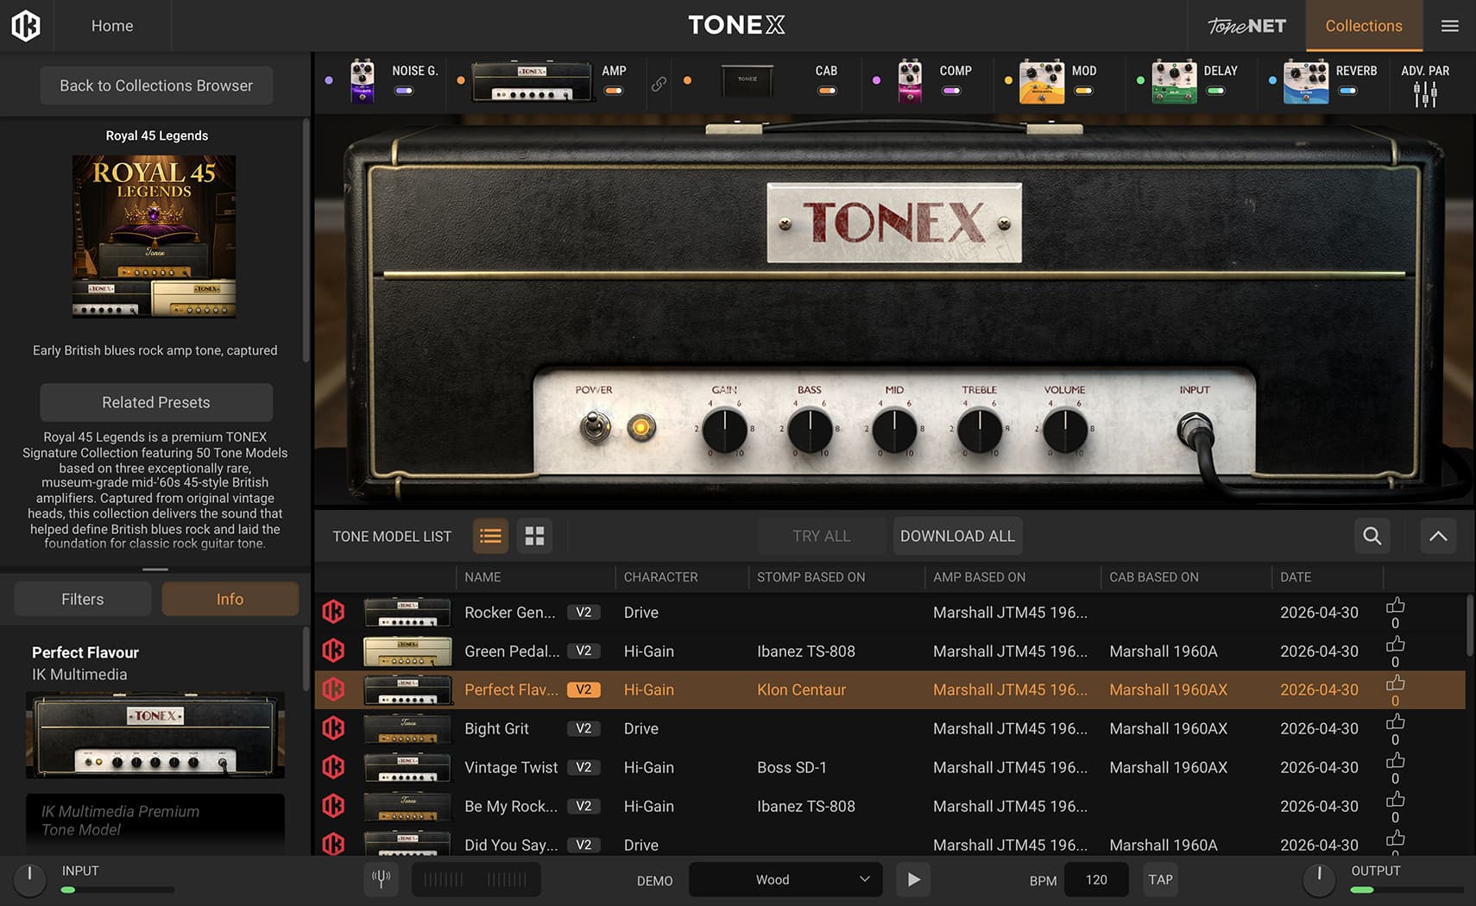Screen dimensions: 1476x906
Task: Like the Bight Grit tone model
Action: (1395, 722)
